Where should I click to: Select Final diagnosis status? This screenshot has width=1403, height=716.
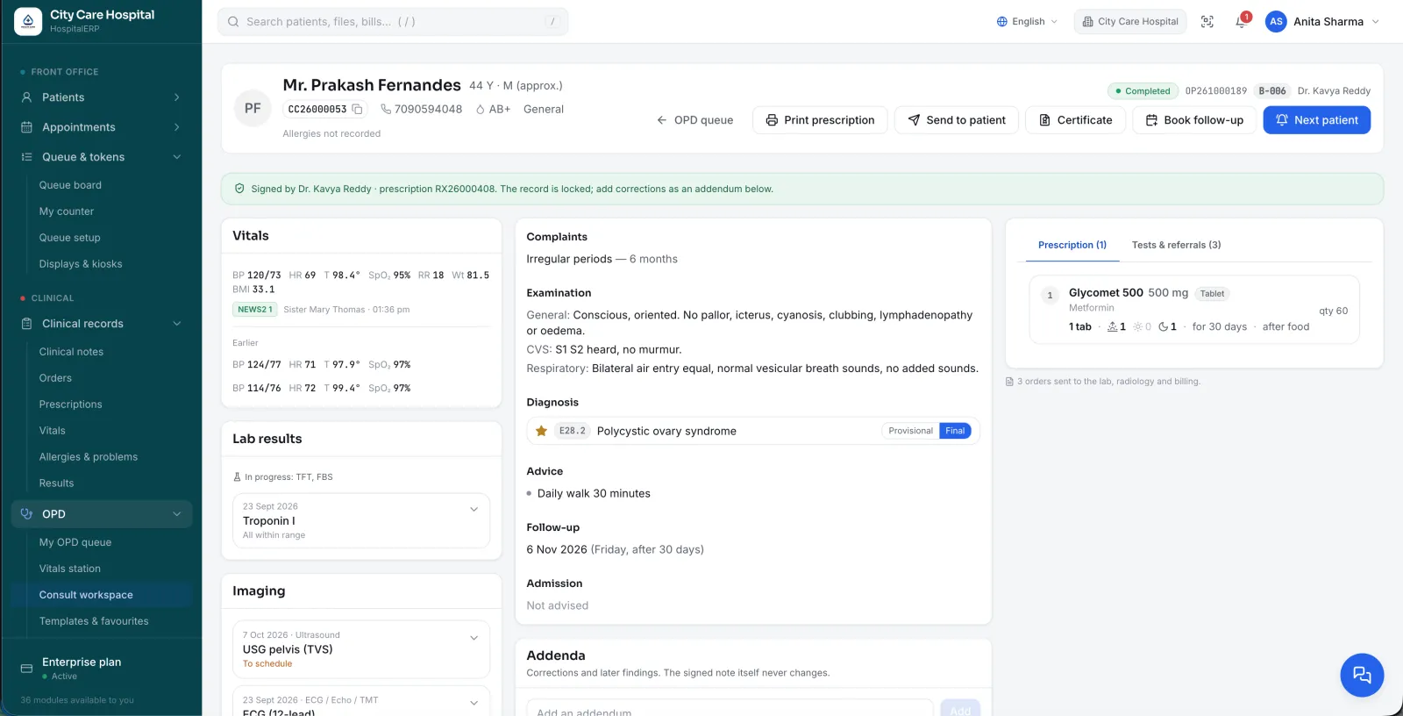pos(955,431)
